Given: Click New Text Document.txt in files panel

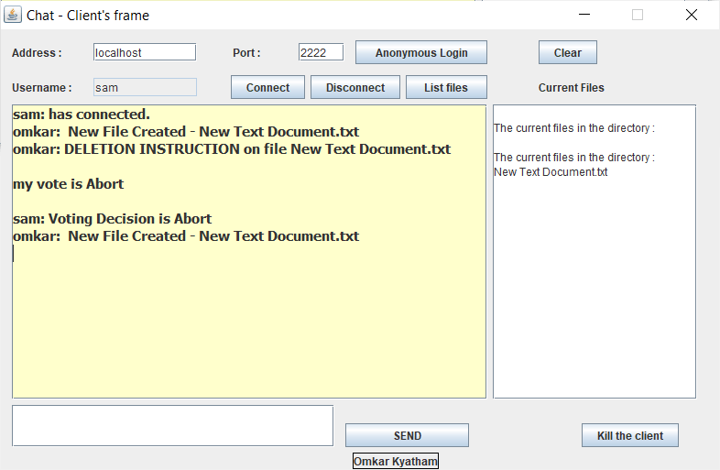Looking at the screenshot, I should [551, 172].
